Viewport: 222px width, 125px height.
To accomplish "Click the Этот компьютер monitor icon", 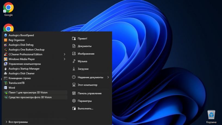I will coord(74,85).
